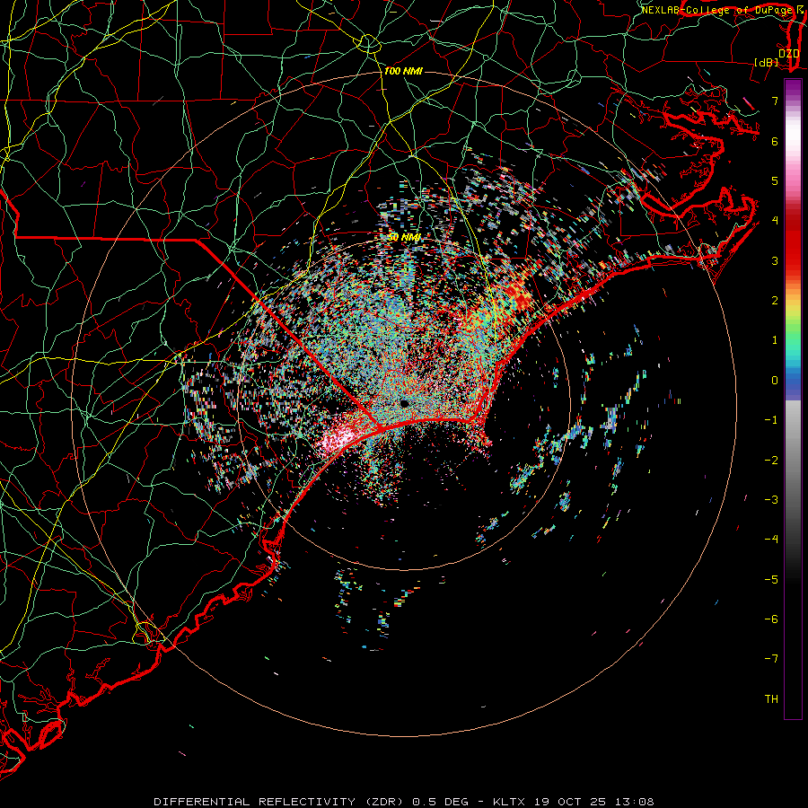The height and width of the screenshot is (808, 808).
Task: Click the -3 value on the dB scale
Action: click(x=771, y=500)
